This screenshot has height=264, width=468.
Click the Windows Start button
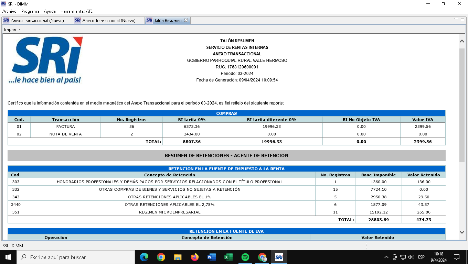click(x=8, y=257)
